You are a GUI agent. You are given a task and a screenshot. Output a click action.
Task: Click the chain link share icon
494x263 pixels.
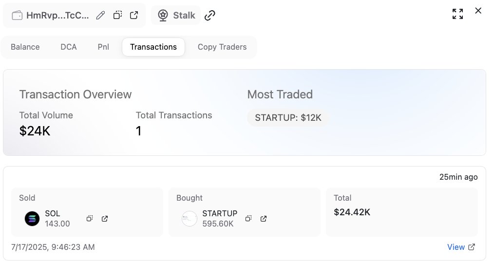pos(210,15)
